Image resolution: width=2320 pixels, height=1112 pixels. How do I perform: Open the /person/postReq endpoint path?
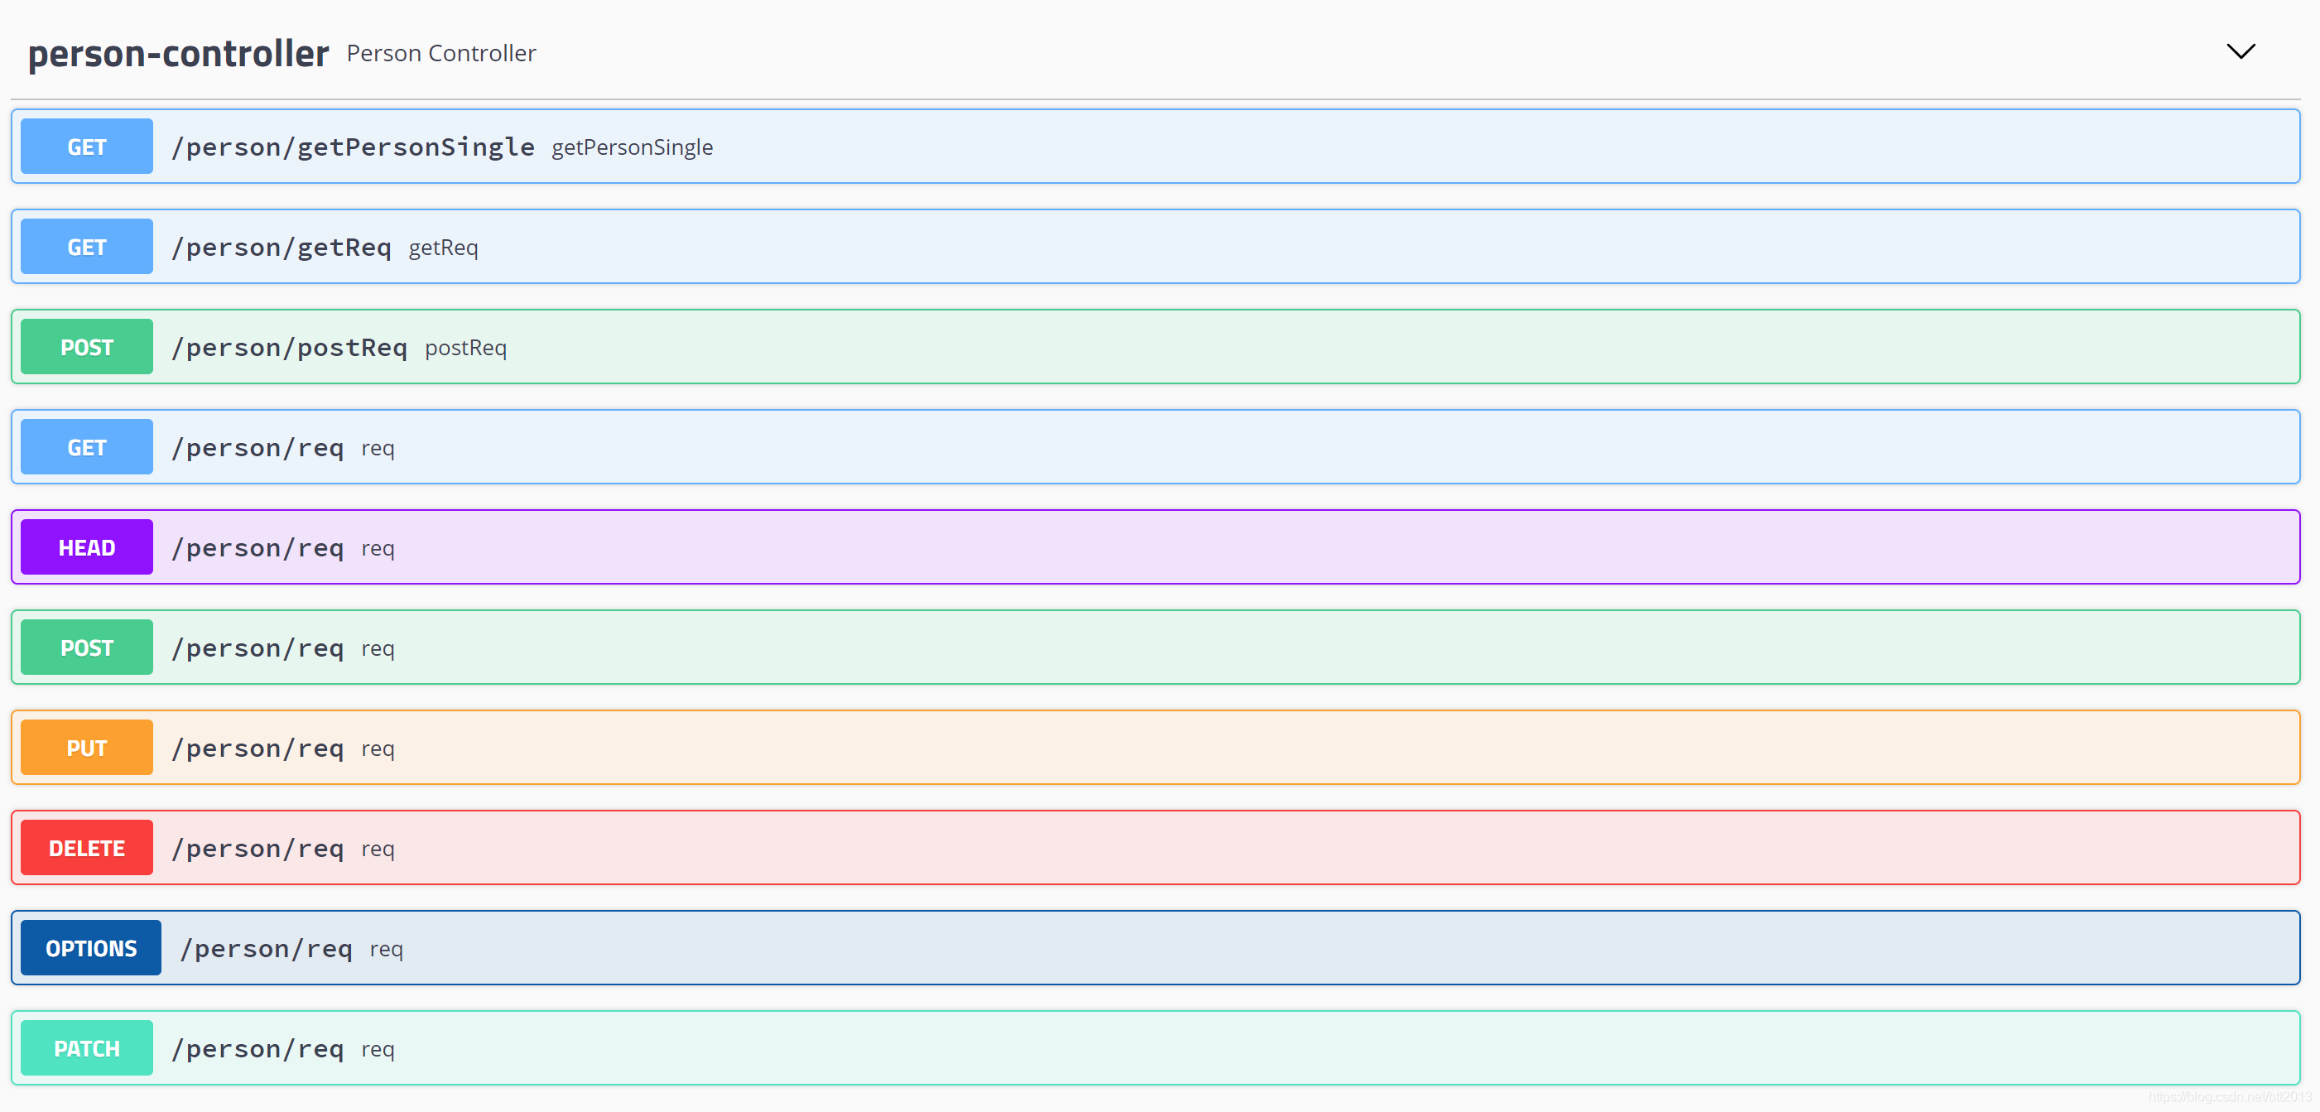coord(289,347)
